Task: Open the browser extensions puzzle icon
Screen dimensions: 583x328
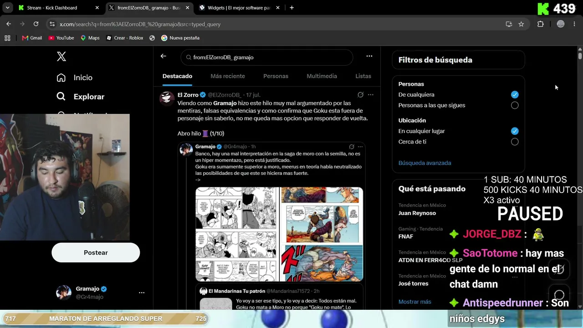Action: (x=541, y=24)
